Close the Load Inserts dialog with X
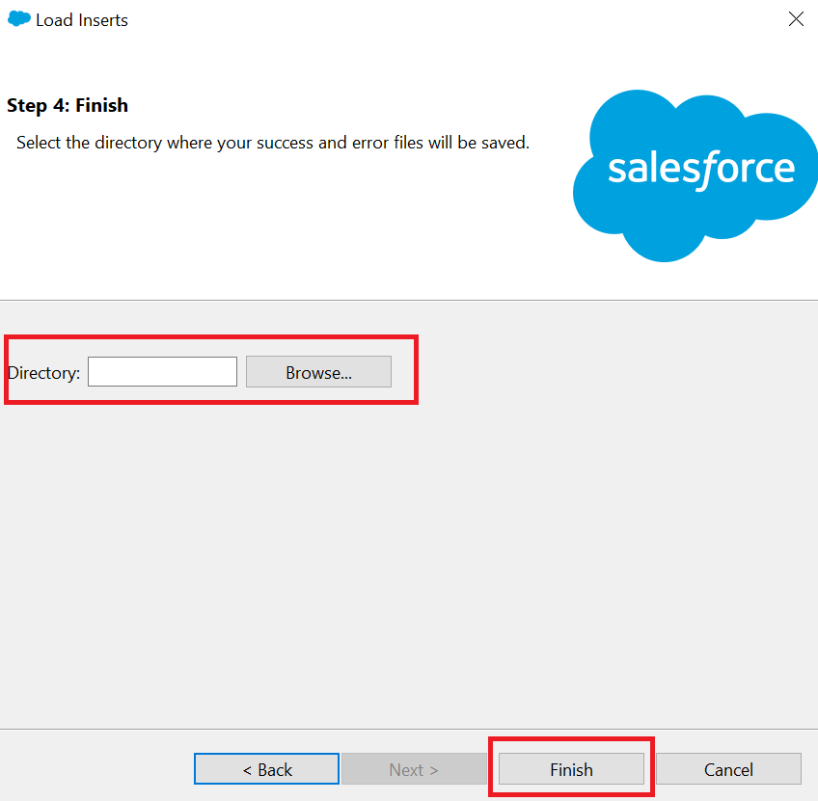The height and width of the screenshot is (801, 818). pyautogui.click(x=796, y=18)
